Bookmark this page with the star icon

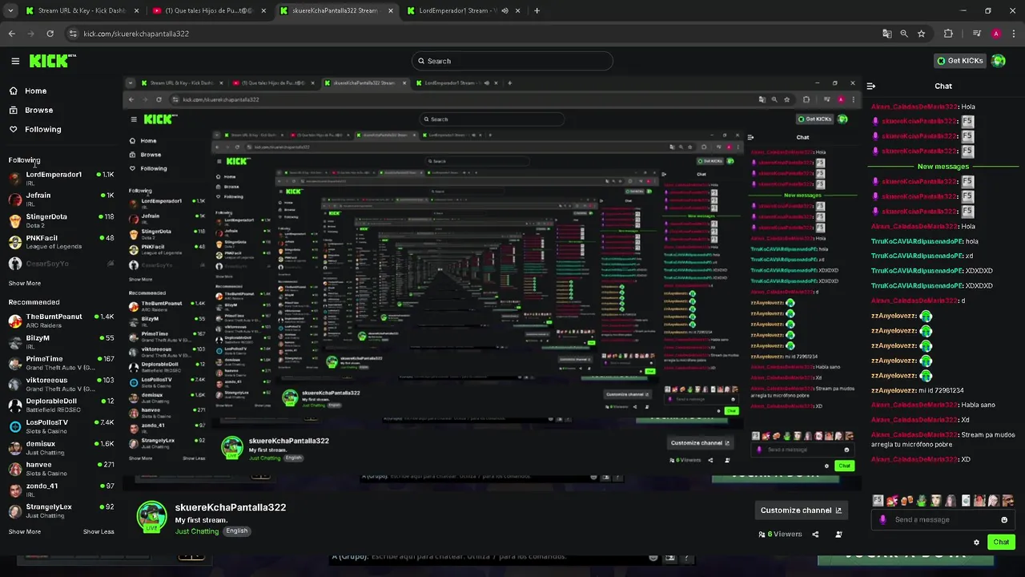pyautogui.click(x=922, y=34)
